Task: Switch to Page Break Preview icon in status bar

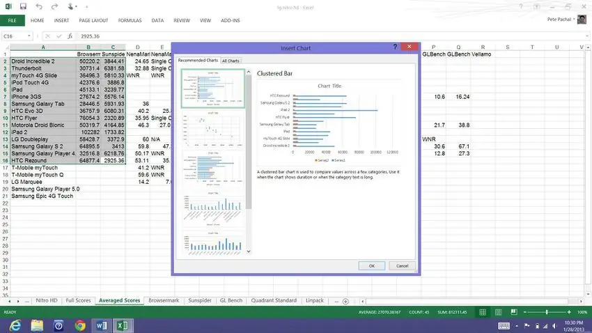Action: click(514, 312)
